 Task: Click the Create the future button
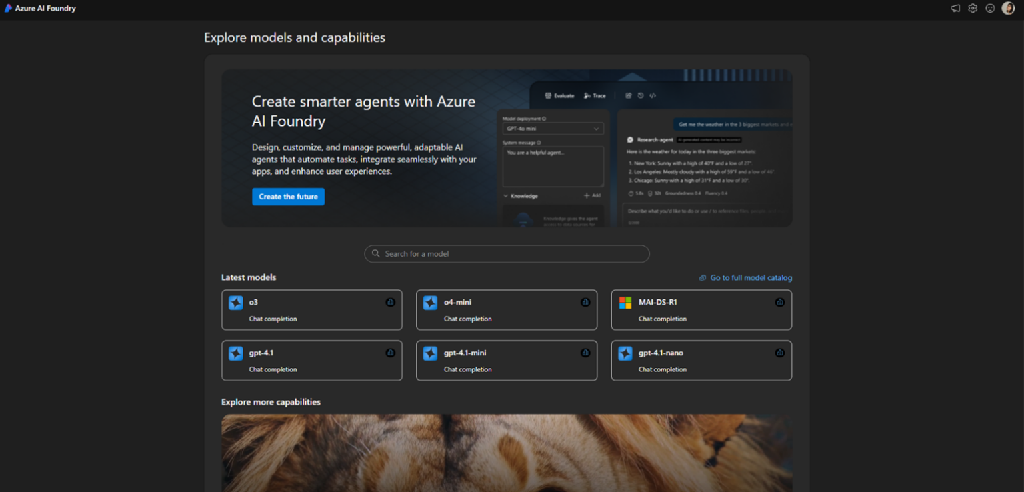tap(288, 197)
